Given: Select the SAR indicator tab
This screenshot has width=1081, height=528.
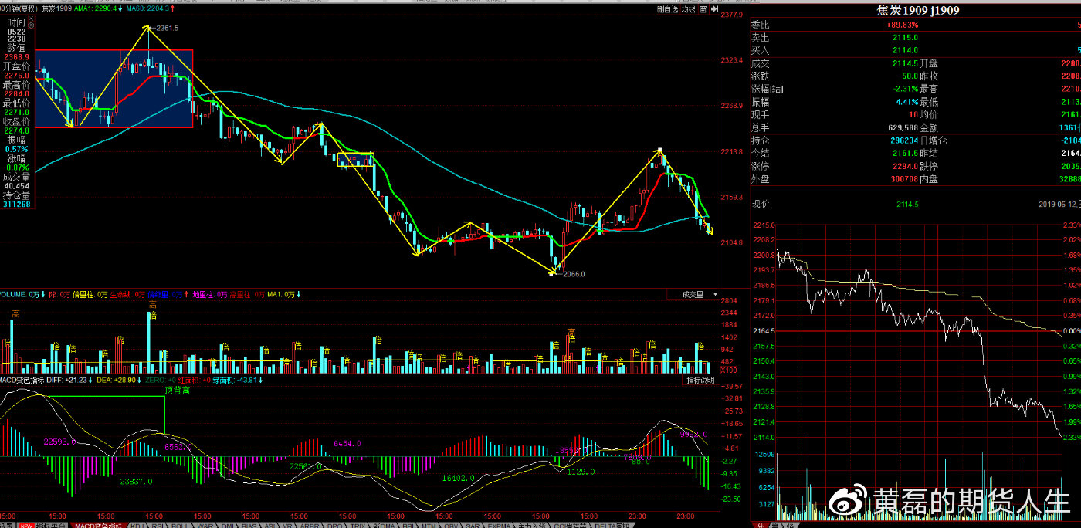Looking at the screenshot, I should [473, 525].
